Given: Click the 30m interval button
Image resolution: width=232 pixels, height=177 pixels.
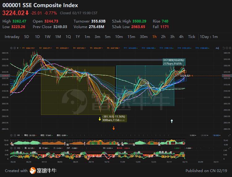Looking at the screenshot, I should pos(144,37).
